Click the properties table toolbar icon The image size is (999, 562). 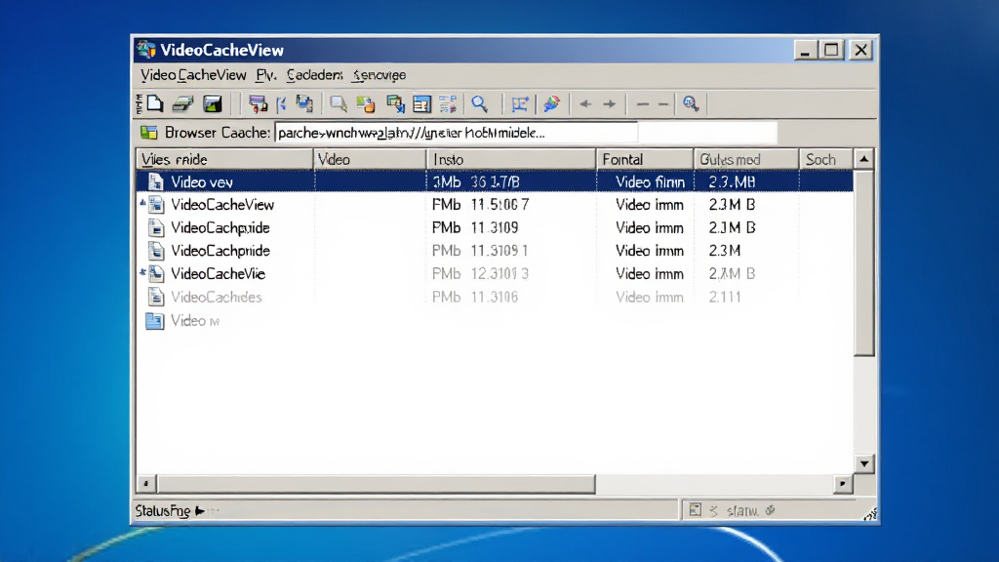click(421, 103)
